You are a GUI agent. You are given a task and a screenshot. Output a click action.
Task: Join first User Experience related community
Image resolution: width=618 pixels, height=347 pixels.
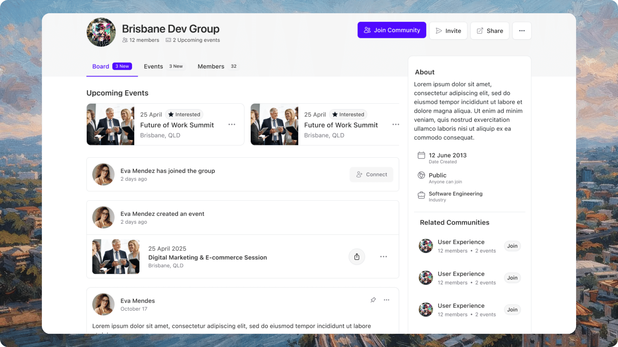[512, 246]
